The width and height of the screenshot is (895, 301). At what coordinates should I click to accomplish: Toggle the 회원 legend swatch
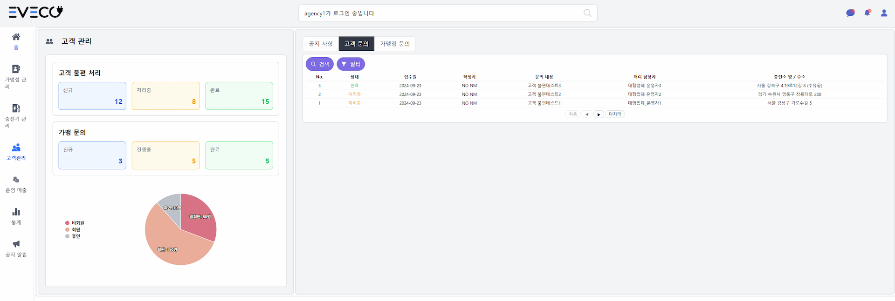point(67,230)
